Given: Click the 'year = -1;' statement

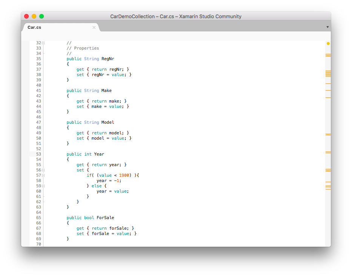Looking at the screenshot, I should pyautogui.click(x=109, y=181).
